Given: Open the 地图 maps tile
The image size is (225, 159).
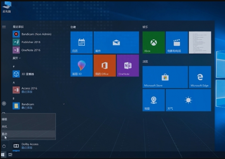Looking at the screenshot, I should [153, 100].
